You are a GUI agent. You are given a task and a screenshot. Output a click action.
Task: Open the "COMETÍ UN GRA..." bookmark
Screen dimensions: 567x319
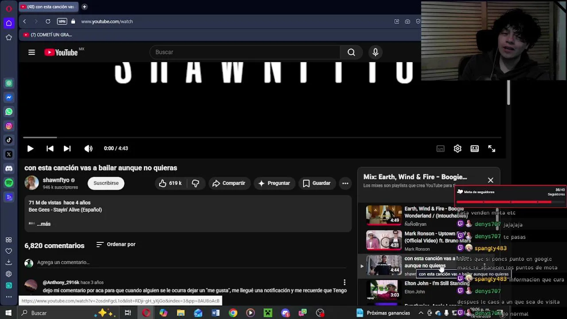pos(48,35)
